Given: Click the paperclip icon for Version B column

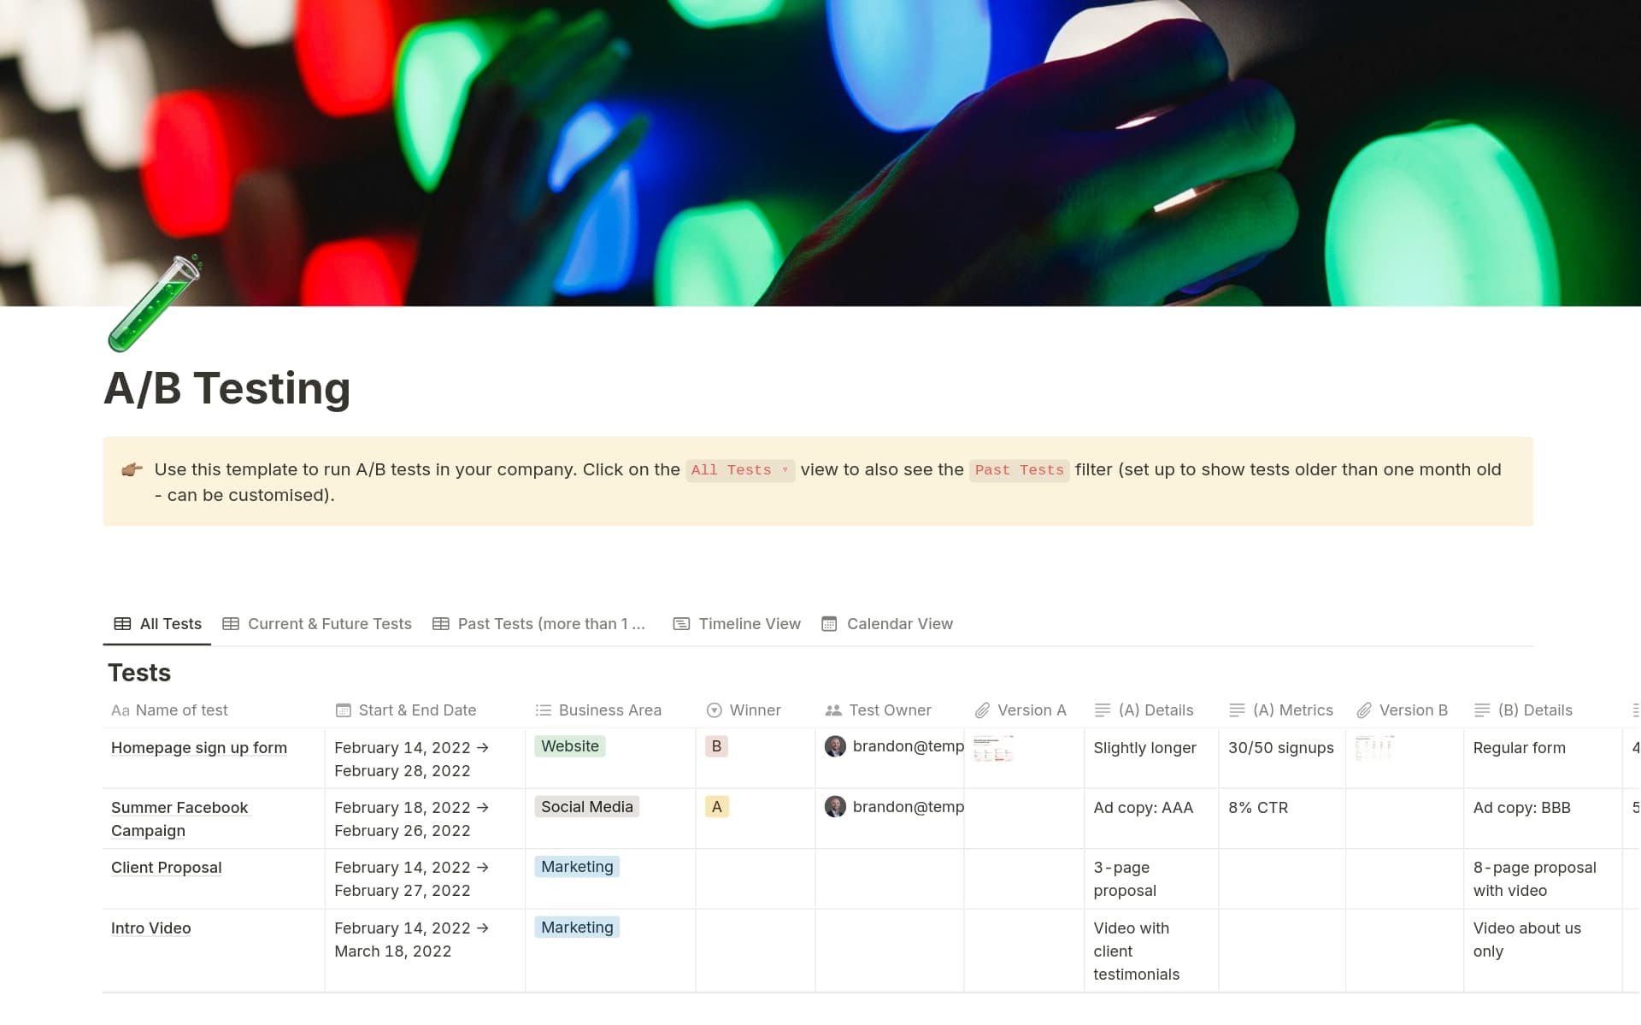Looking at the screenshot, I should [1365, 710].
